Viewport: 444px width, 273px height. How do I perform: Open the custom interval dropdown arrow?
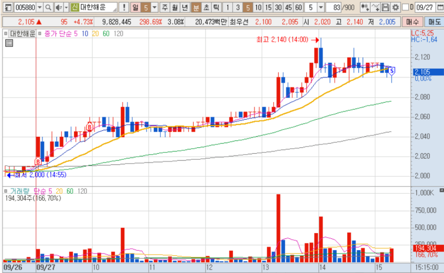click(x=321, y=7)
